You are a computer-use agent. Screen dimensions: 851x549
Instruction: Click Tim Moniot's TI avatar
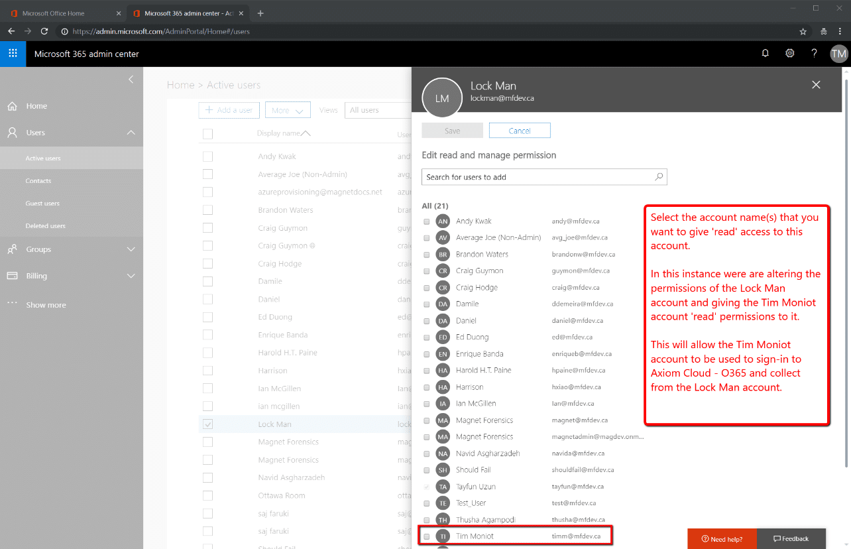(443, 536)
